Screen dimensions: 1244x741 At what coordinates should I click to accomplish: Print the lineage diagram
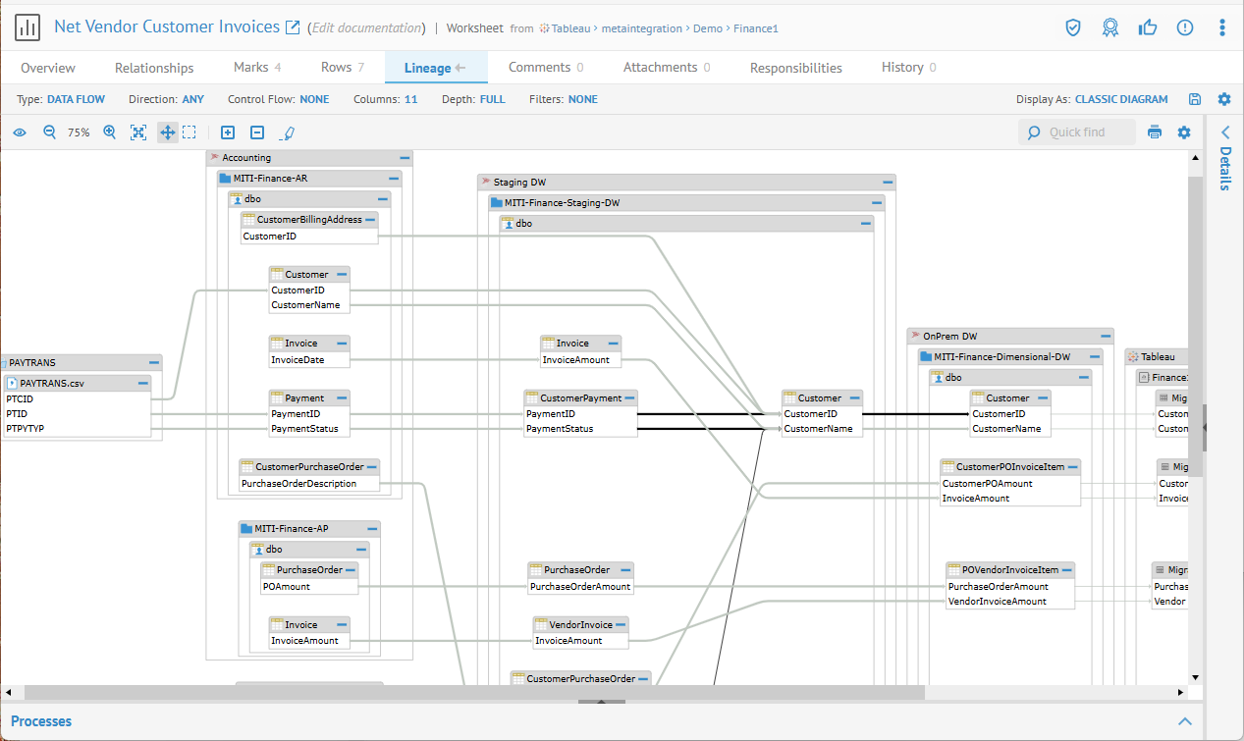(x=1155, y=132)
